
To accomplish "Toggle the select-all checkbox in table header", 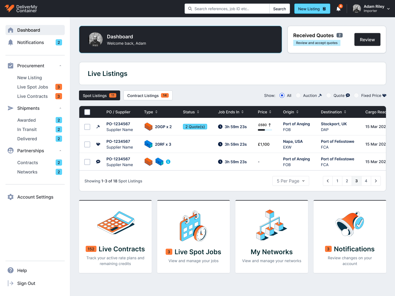I will coord(87,112).
